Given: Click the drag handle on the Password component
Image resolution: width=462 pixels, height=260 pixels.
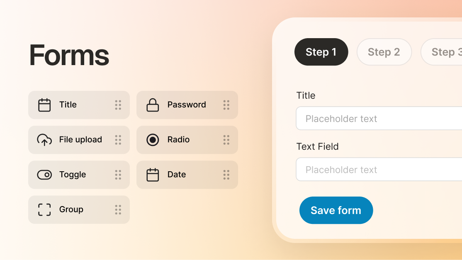Looking at the screenshot, I should point(226,105).
